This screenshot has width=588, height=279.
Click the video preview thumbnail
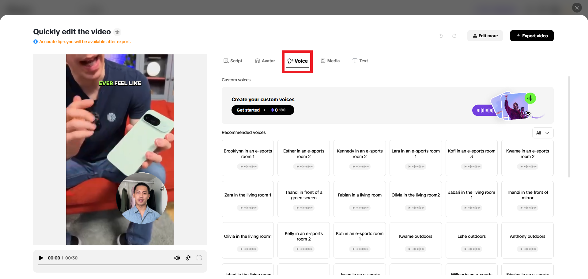pos(120,150)
